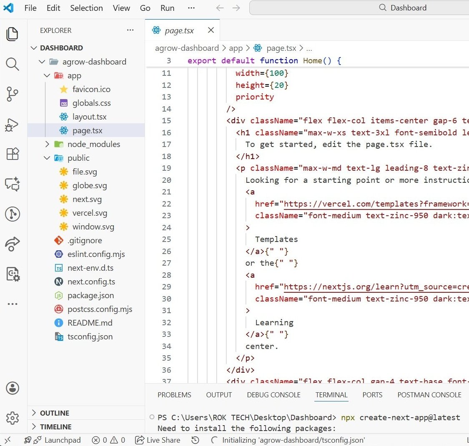Open the Explorer view in activity bar
469x446 pixels.
(x=12, y=34)
